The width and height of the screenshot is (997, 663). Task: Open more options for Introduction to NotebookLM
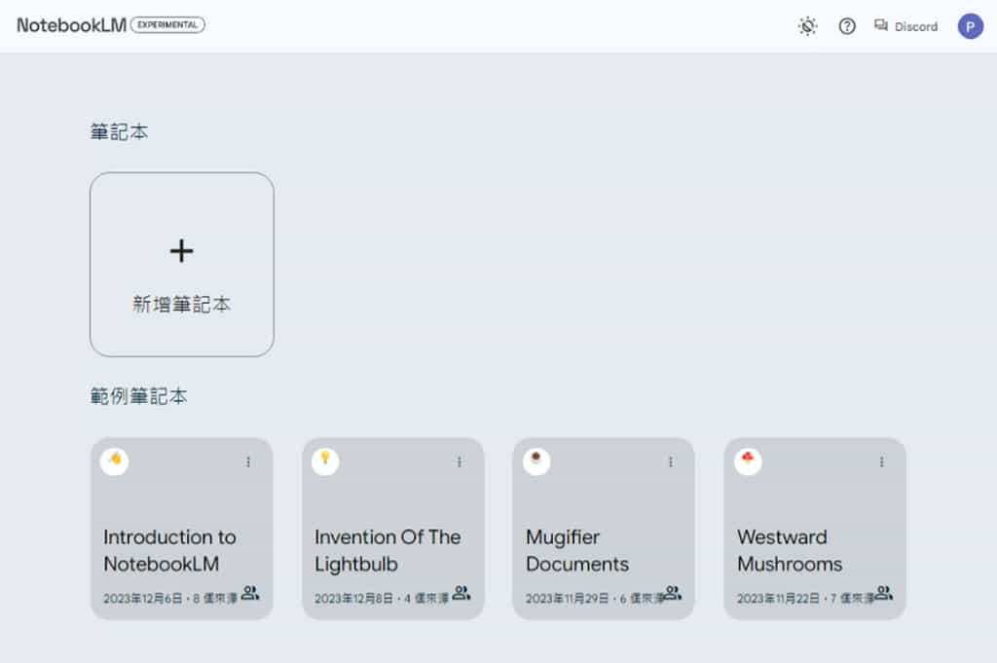248,462
